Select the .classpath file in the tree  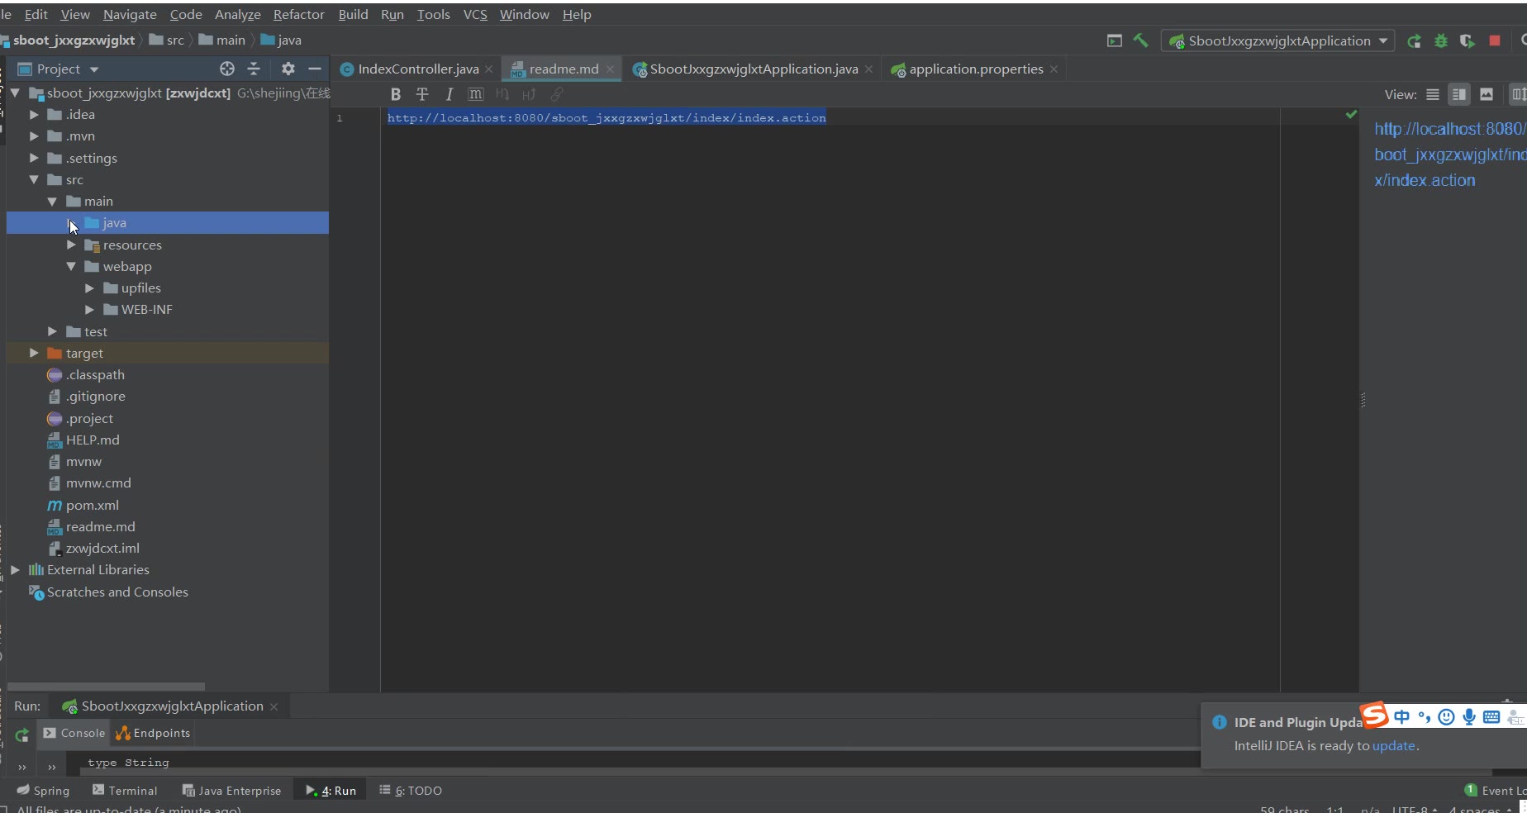click(x=86, y=374)
